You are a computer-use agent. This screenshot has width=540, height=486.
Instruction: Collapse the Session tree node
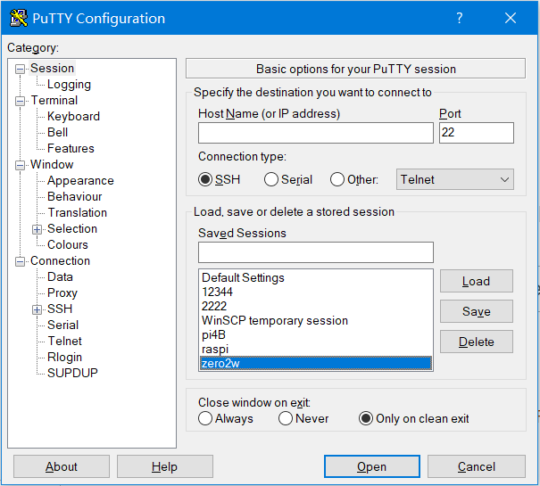(20, 70)
